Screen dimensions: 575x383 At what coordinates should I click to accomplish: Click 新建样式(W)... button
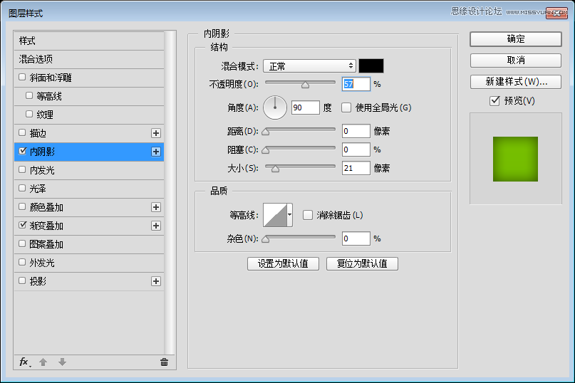tap(516, 82)
